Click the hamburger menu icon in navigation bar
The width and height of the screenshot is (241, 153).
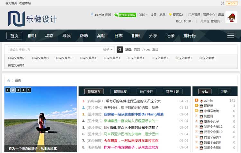pos(230,36)
